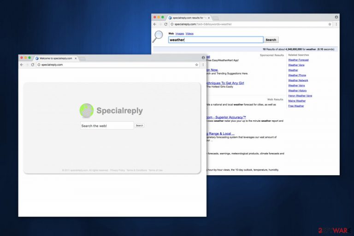Click site info icon in results window address bar
Screen dimensions: 354x236
pyautogui.click(x=172, y=24)
